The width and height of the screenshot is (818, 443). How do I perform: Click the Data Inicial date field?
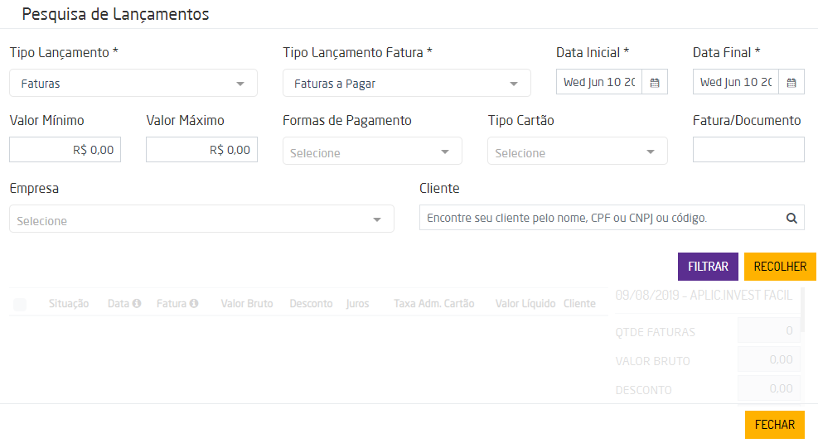pos(599,83)
